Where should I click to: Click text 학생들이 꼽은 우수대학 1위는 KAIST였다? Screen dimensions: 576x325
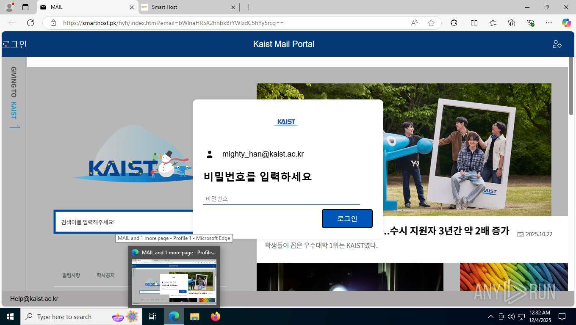(x=321, y=245)
